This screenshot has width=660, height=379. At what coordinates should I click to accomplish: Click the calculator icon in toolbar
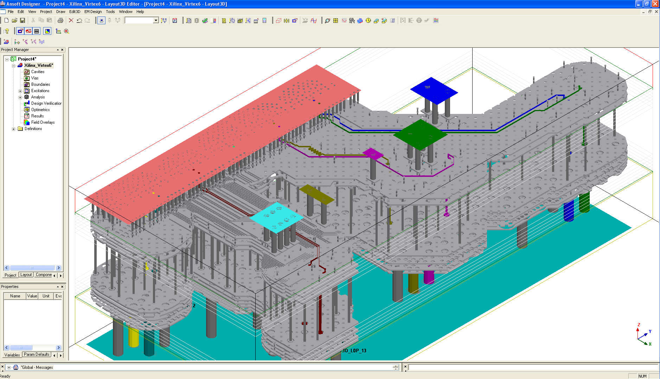(264, 20)
